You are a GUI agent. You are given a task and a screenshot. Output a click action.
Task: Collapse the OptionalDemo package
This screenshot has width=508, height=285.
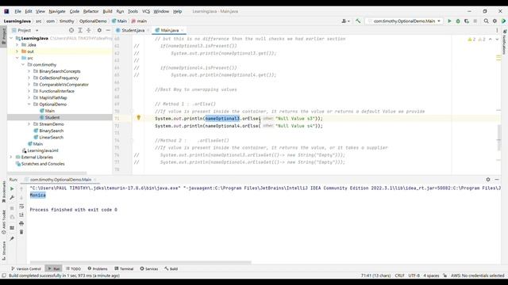pyautogui.click(x=29, y=104)
